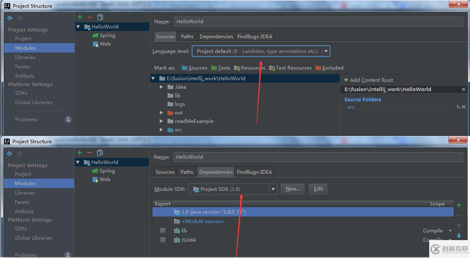Select Project in top window sidebar
Viewport: 470px width, 258px height.
click(23, 39)
